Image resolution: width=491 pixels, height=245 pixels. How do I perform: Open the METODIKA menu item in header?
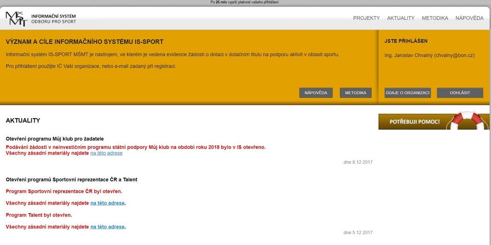(x=434, y=18)
